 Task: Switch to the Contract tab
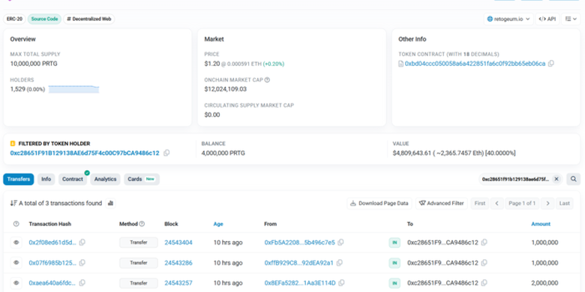(x=73, y=179)
